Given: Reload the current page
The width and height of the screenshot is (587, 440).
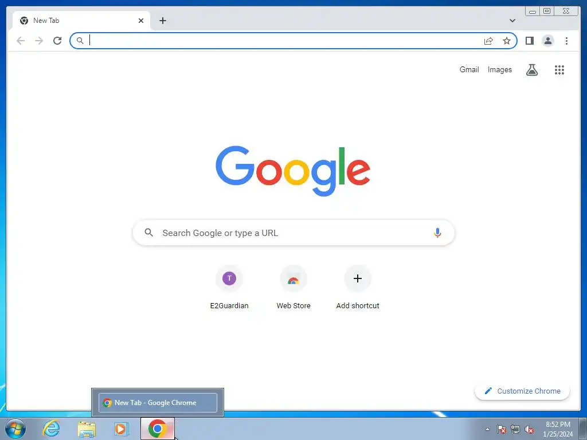Looking at the screenshot, I should click(x=57, y=41).
